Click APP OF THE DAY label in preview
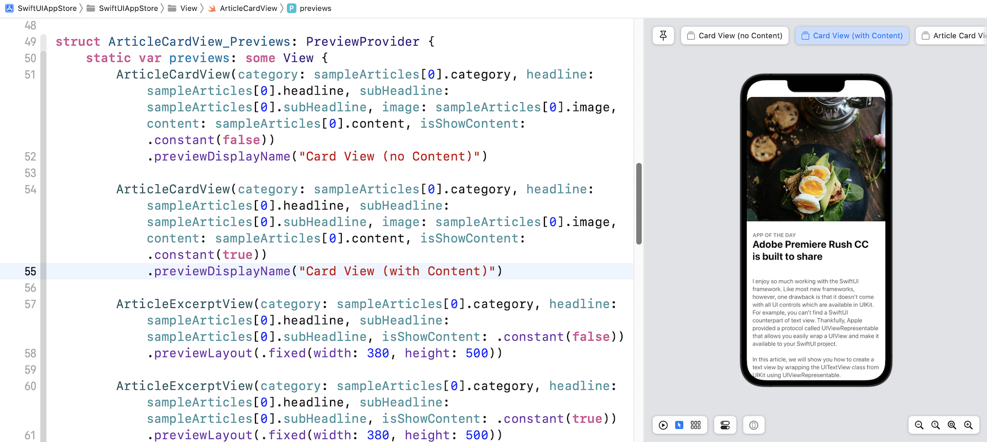Image resolution: width=987 pixels, height=442 pixels. [774, 235]
